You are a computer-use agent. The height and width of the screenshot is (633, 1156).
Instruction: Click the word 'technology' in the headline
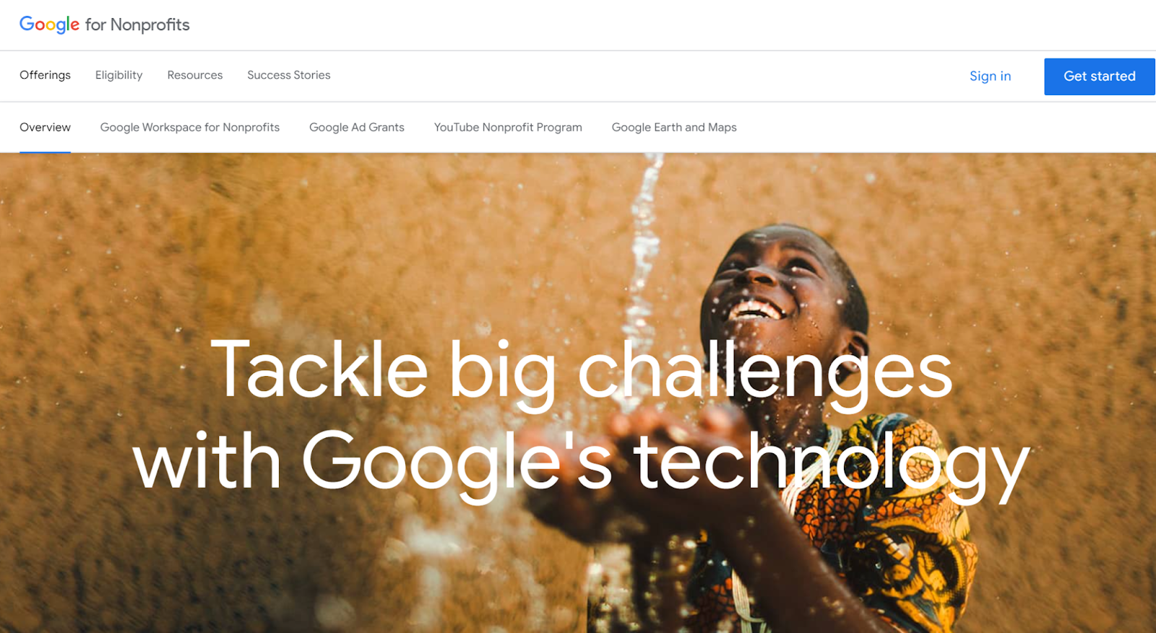(x=832, y=462)
